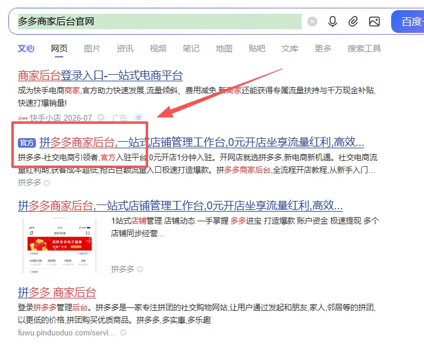The image size is (424, 345).
Task: Expand the 更多 menu
Action: [x=323, y=48]
